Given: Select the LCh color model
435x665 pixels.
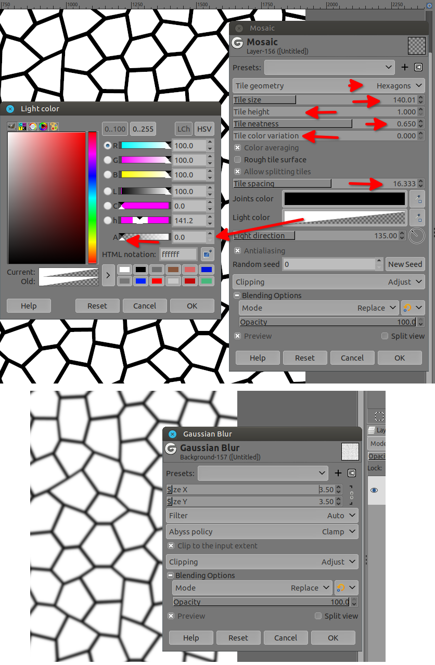Looking at the screenshot, I should (184, 129).
